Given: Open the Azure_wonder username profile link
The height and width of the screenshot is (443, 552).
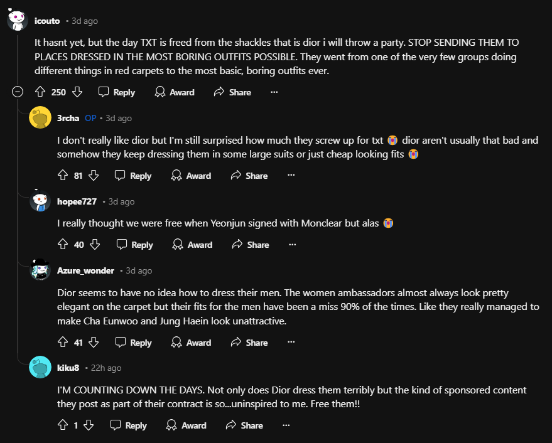Looking at the screenshot, I should (x=85, y=270).
